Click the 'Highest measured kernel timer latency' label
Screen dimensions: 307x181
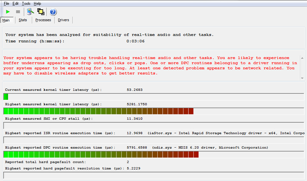(53, 104)
